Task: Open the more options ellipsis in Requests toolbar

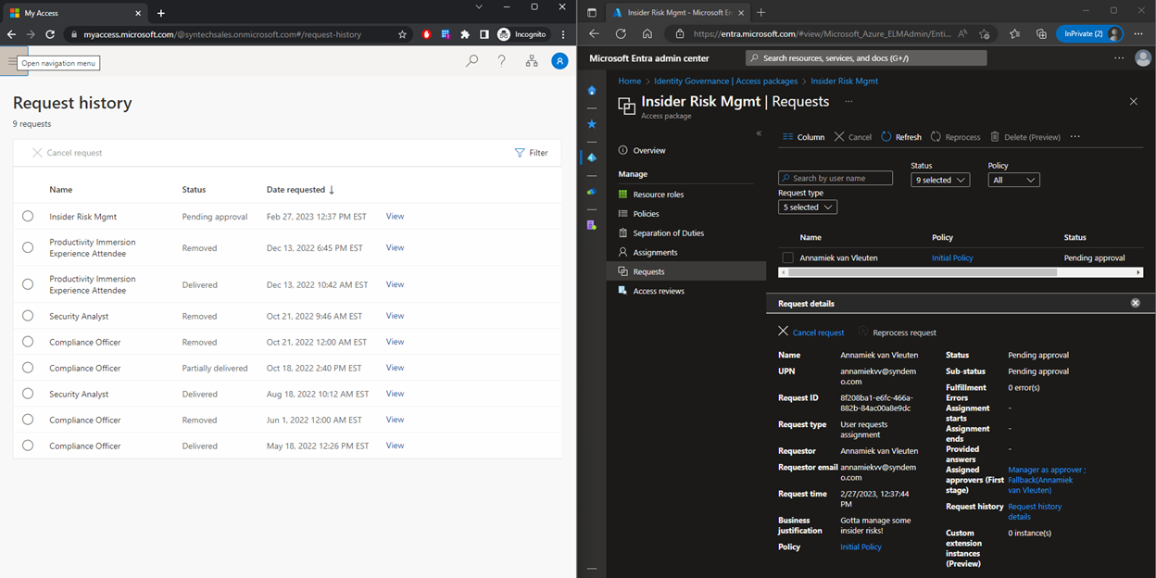Action: point(1075,137)
